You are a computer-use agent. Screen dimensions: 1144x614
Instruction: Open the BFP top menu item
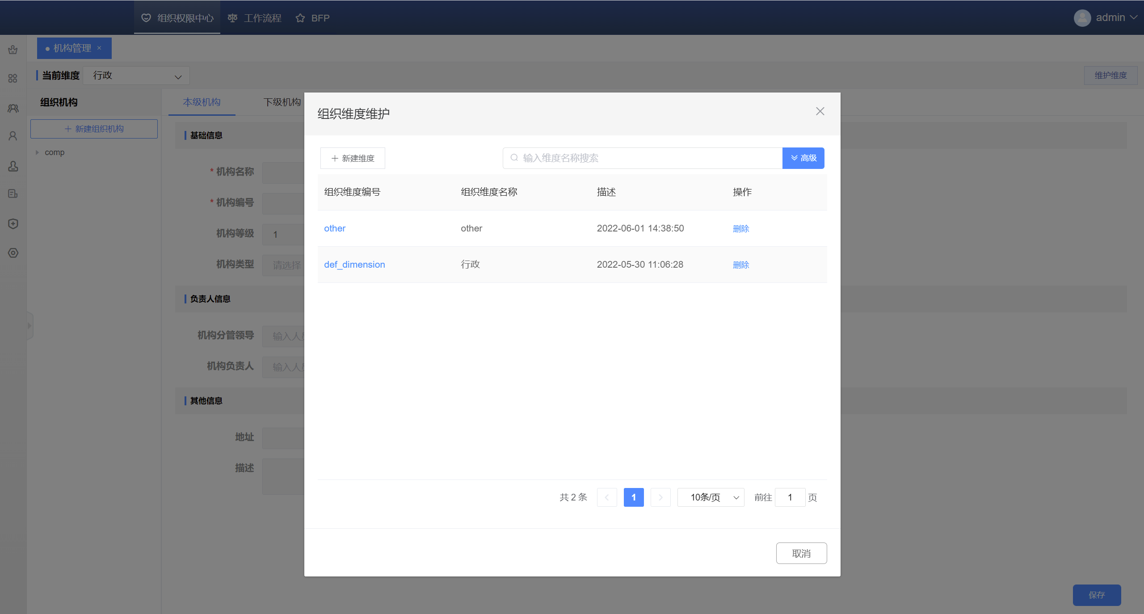[x=313, y=18]
